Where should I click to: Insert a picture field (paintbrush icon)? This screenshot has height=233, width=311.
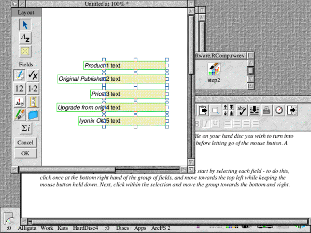tap(19, 114)
